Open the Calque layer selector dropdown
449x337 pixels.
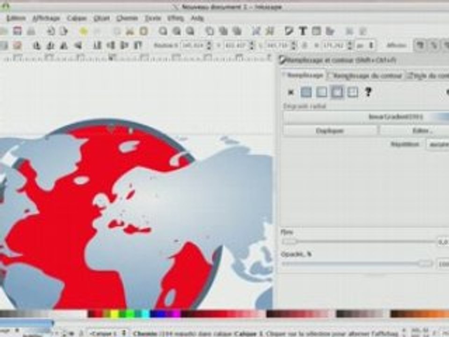click(108, 333)
